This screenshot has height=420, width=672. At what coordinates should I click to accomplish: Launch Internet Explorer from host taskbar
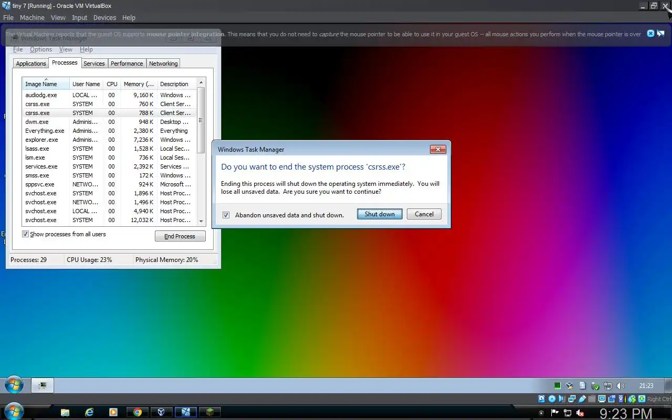[89, 412]
